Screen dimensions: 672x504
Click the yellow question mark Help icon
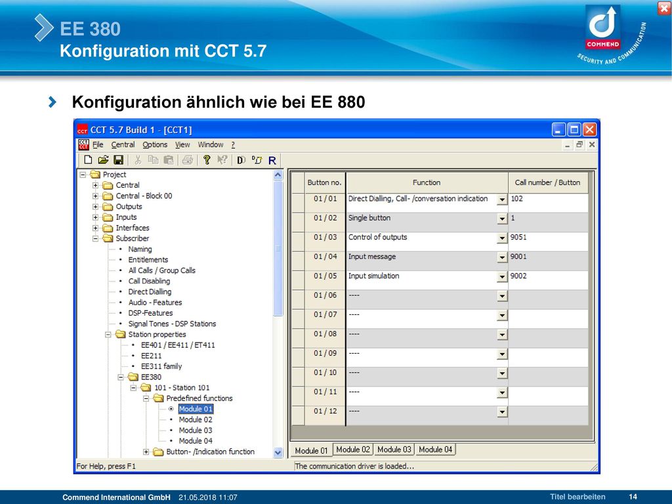207,160
